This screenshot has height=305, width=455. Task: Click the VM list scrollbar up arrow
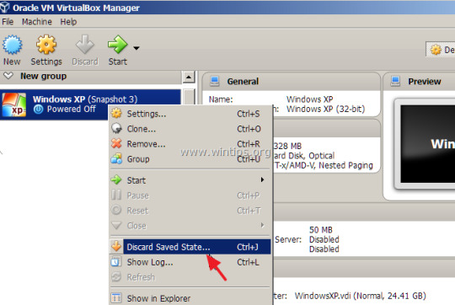pos(189,78)
